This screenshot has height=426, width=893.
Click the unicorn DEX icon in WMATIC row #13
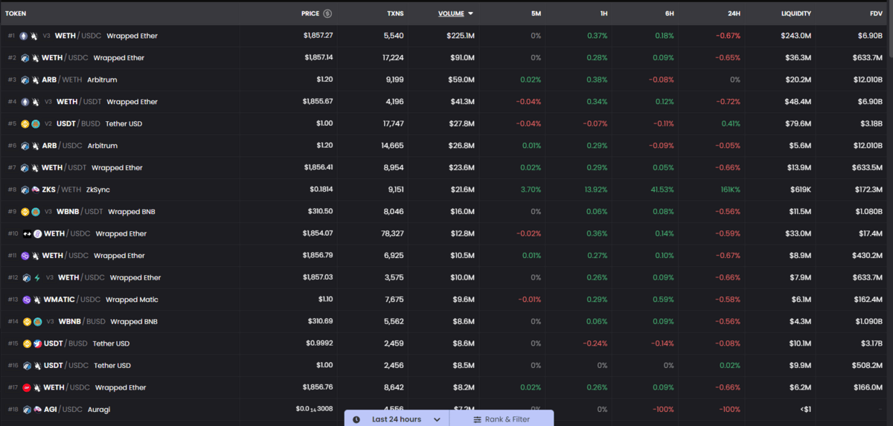(36, 300)
